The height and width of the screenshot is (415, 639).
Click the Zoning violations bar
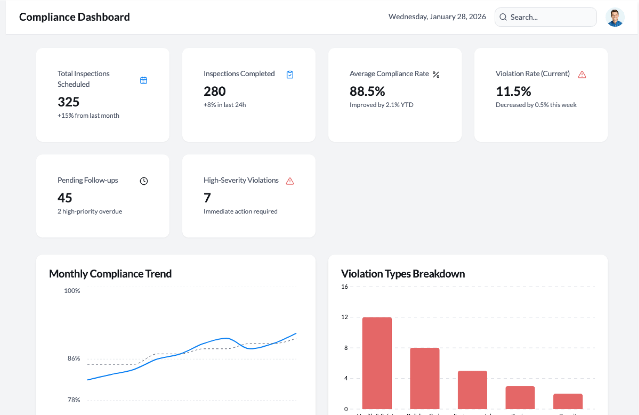520,397
